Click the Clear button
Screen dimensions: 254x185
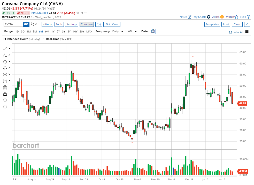coord(237,24)
